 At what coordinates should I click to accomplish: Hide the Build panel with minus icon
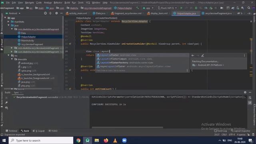tap(250, 92)
